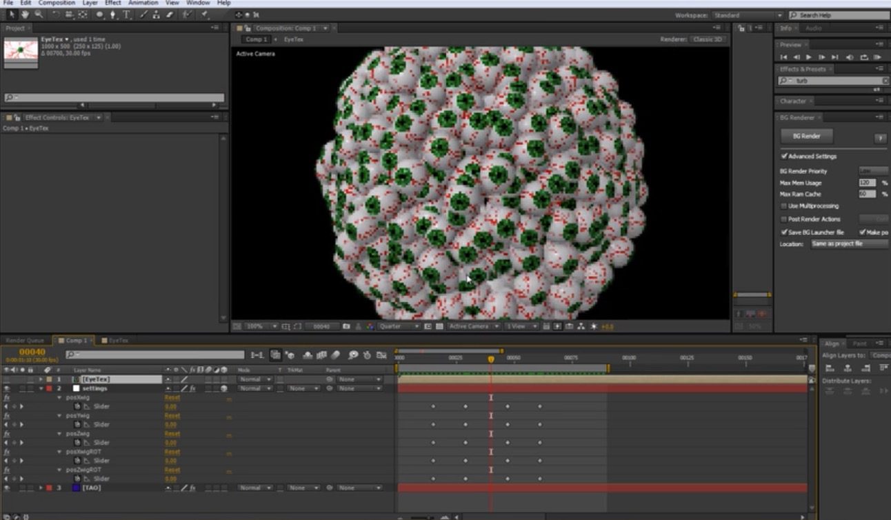Select the Brush tool
This screenshot has height=520, width=891.
pos(145,14)
